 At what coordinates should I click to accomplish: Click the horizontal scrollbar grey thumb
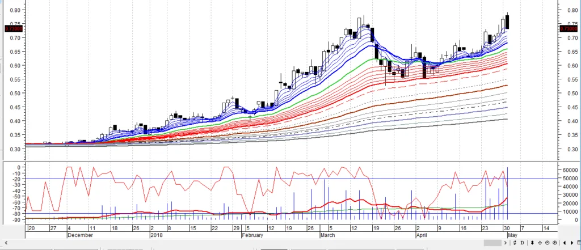click(x=492, y=243)
